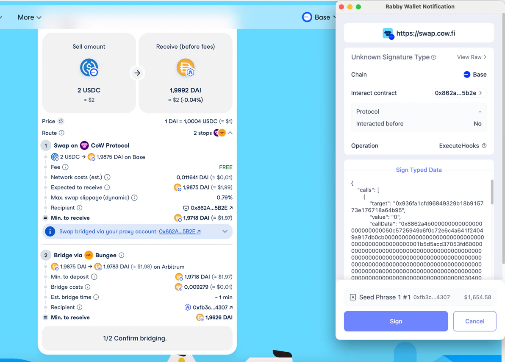Open the Min. to deposit info icon
Screen dimensions: 505x362
(x=94, y=277)
